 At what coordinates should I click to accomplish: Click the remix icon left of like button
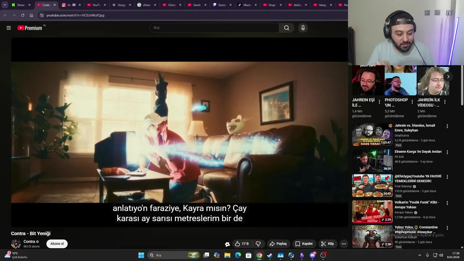(x=227, y=244)
